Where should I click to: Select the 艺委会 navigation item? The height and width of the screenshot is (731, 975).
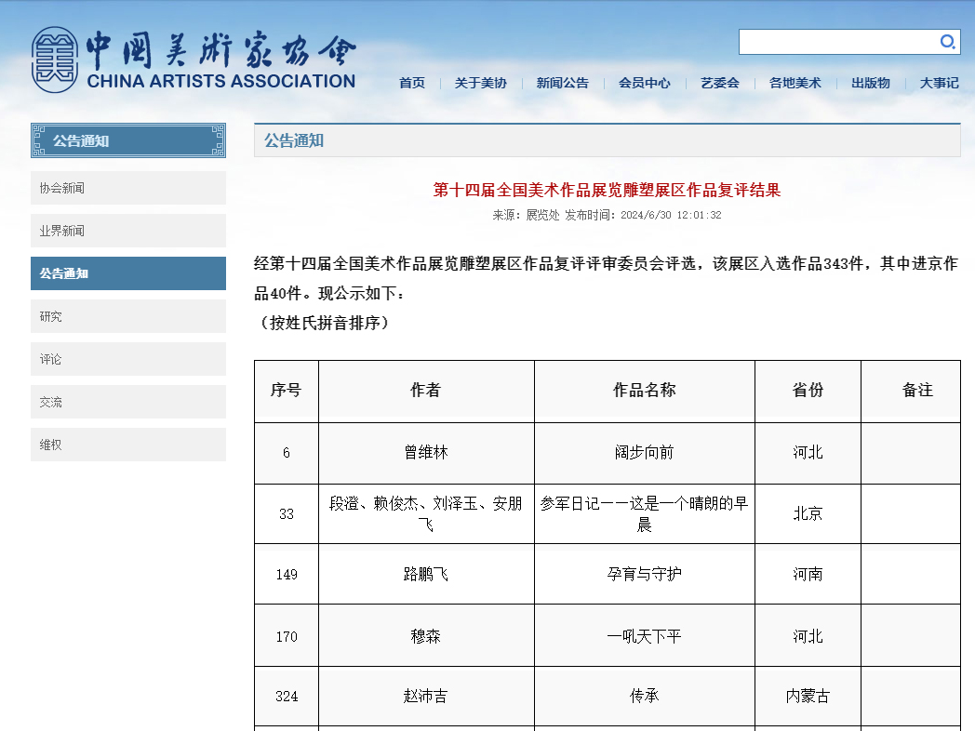tap(720, 83)
